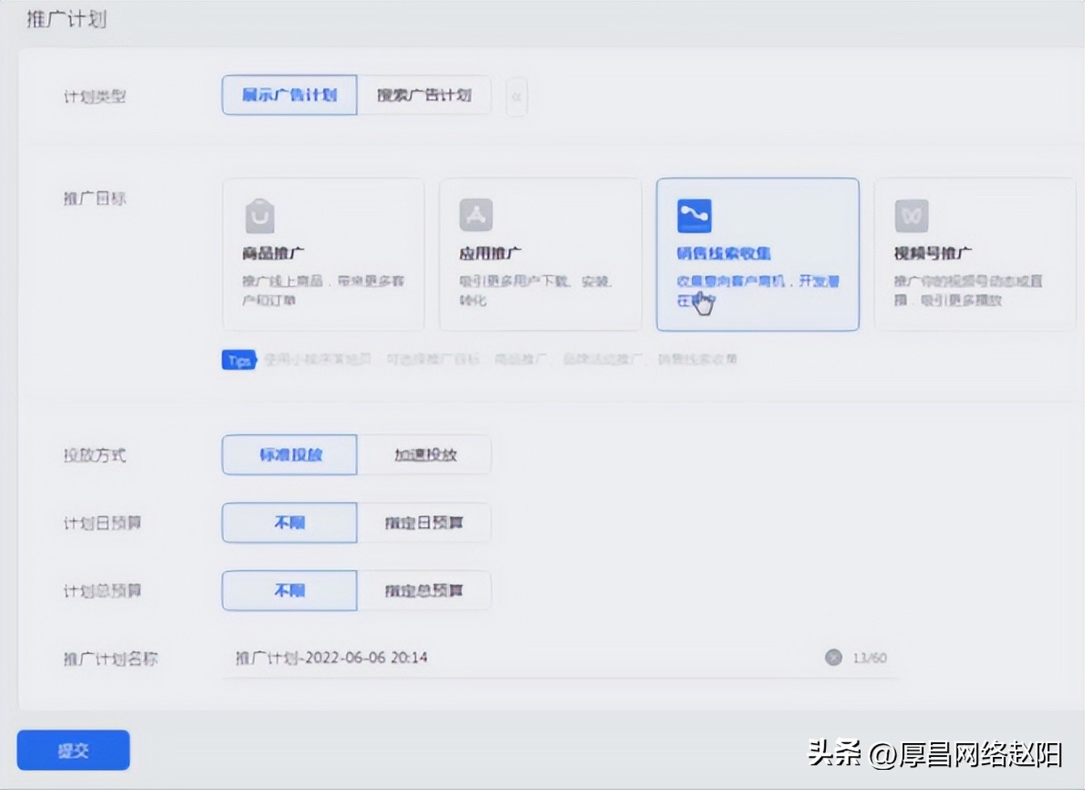This screenshot has width=1085, height=790.
Task: Collapse the plan type row with the « chevron
Action: pyautogui.click(x=516, y=95)
